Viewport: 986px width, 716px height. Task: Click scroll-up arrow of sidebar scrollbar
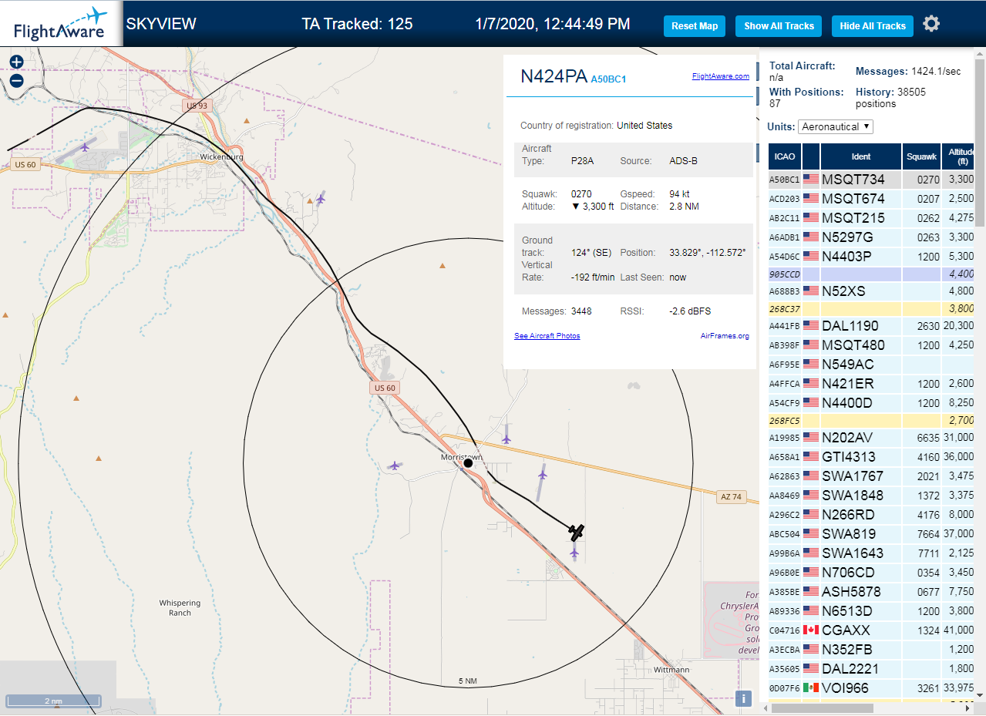click(980, 52)
